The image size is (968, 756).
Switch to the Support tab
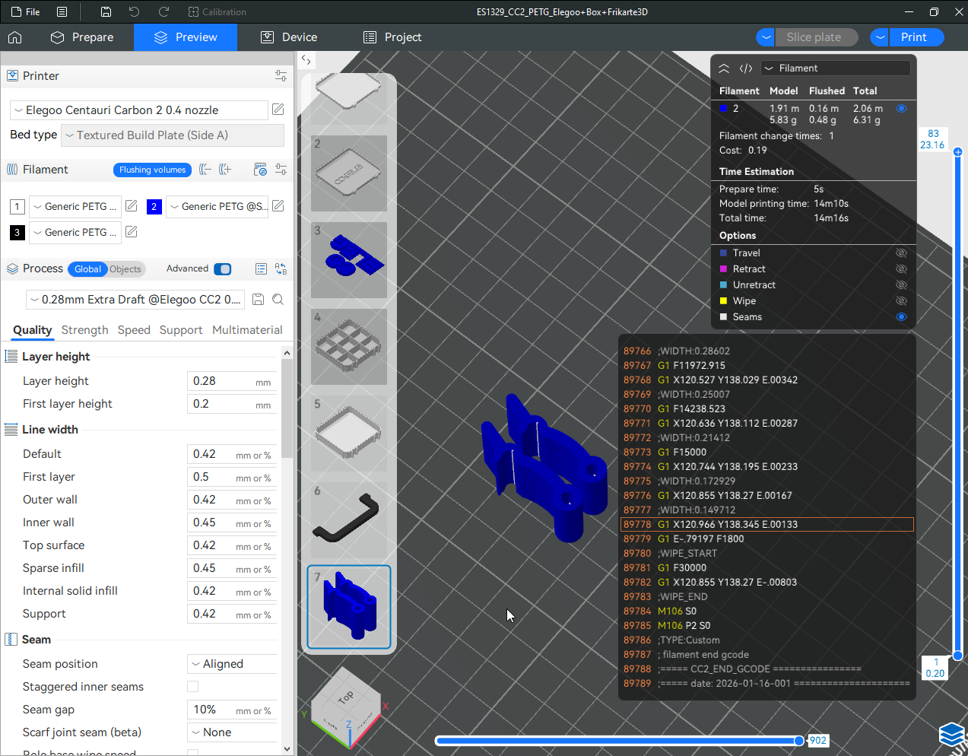coord(181,330)
